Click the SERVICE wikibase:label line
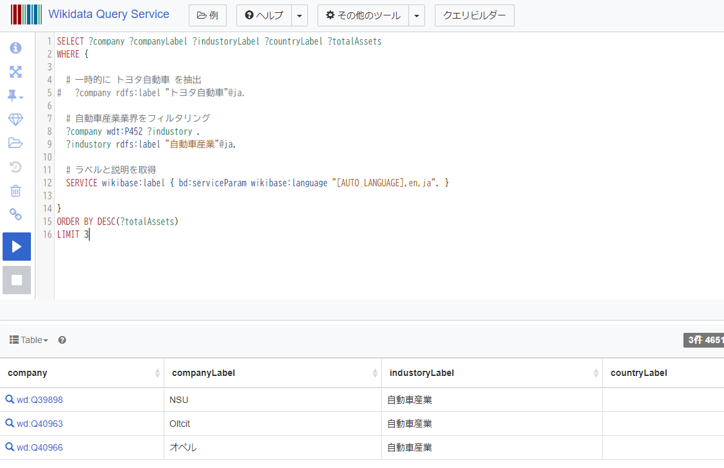 (257, 183)
